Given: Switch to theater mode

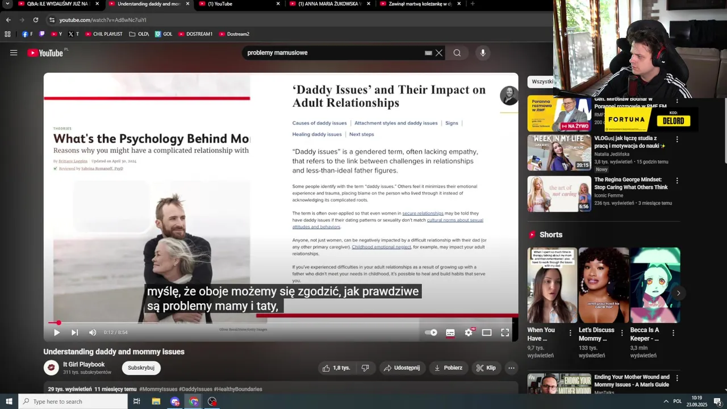Looking at the screenshot, I should 487,332.
